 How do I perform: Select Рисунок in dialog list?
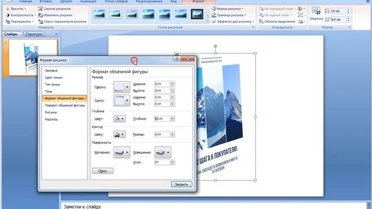pos(65,112)
